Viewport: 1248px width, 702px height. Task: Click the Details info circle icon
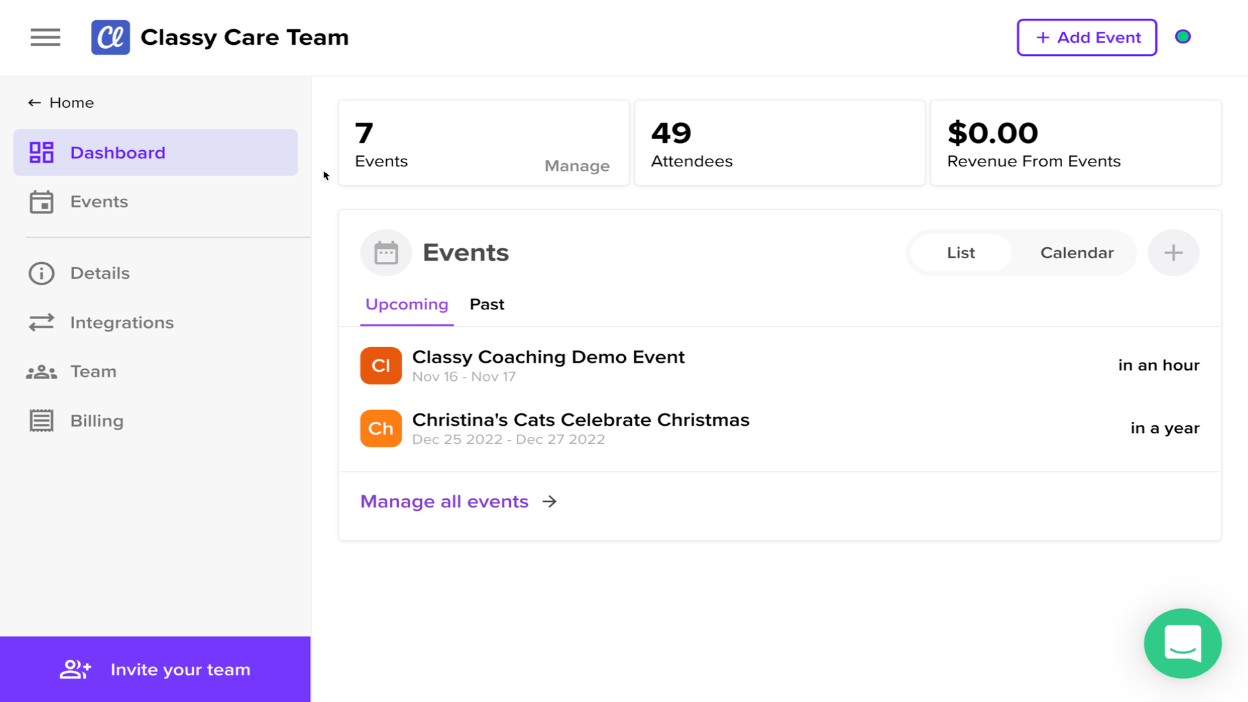42,273
